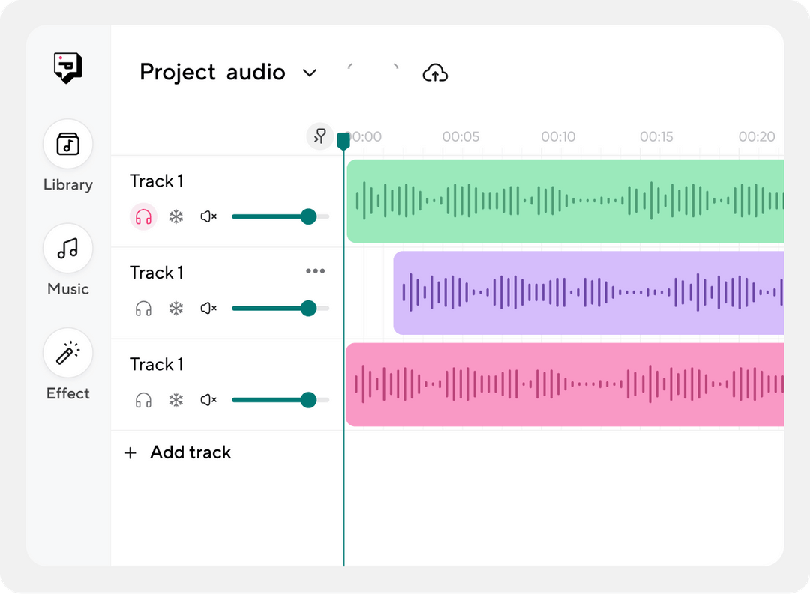This screenshot has height=594, width=810.
Task: Unmute the purple track's speaker
Action: click(209, 308)
